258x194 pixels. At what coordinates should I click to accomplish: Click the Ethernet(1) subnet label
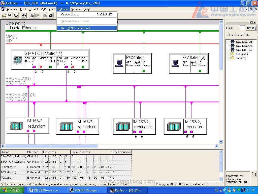coord(15,23)
